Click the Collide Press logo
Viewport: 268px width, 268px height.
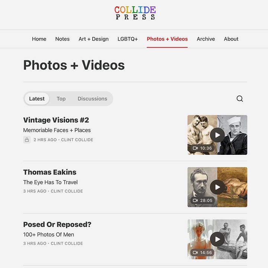(x=135, y=13)
